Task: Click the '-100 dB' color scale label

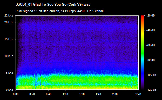Action: click(151, 75)
